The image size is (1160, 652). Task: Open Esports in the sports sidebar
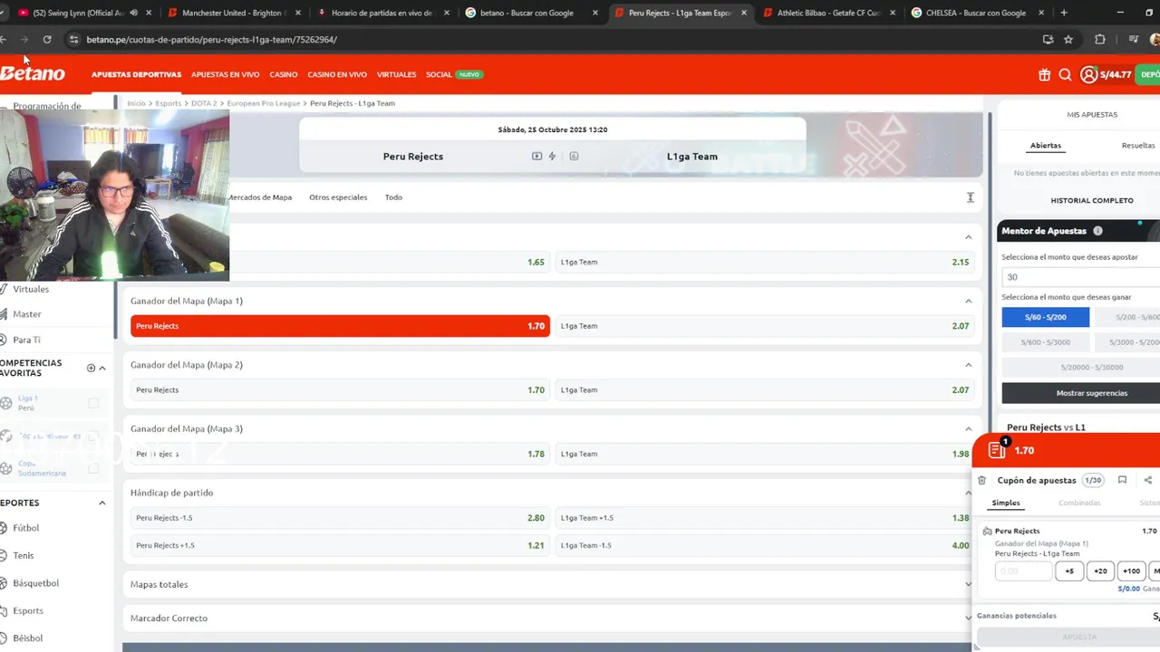pos(28,611)
